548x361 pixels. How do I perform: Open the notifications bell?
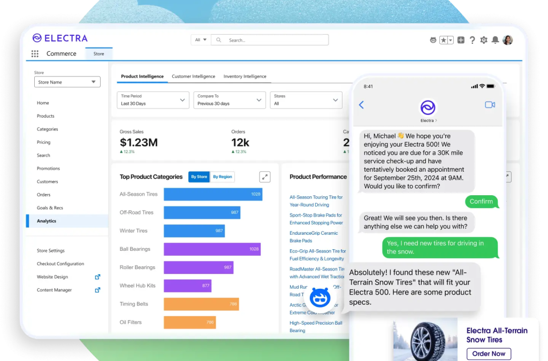495,40
